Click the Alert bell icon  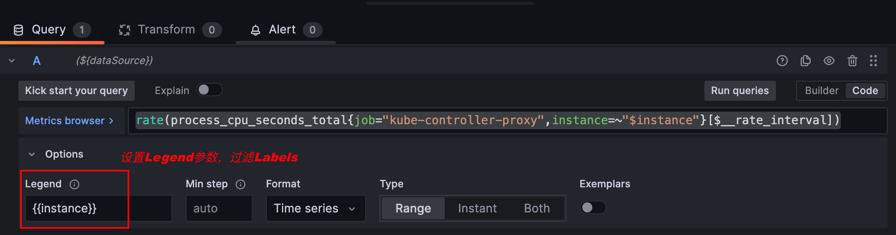pos(255,30)
